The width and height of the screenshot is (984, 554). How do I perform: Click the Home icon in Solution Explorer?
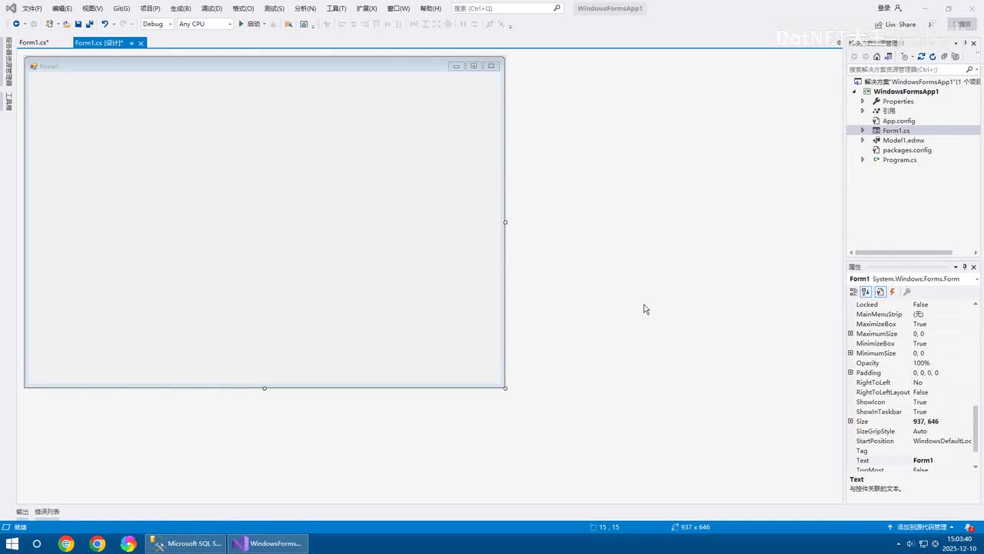click(876, 56)
